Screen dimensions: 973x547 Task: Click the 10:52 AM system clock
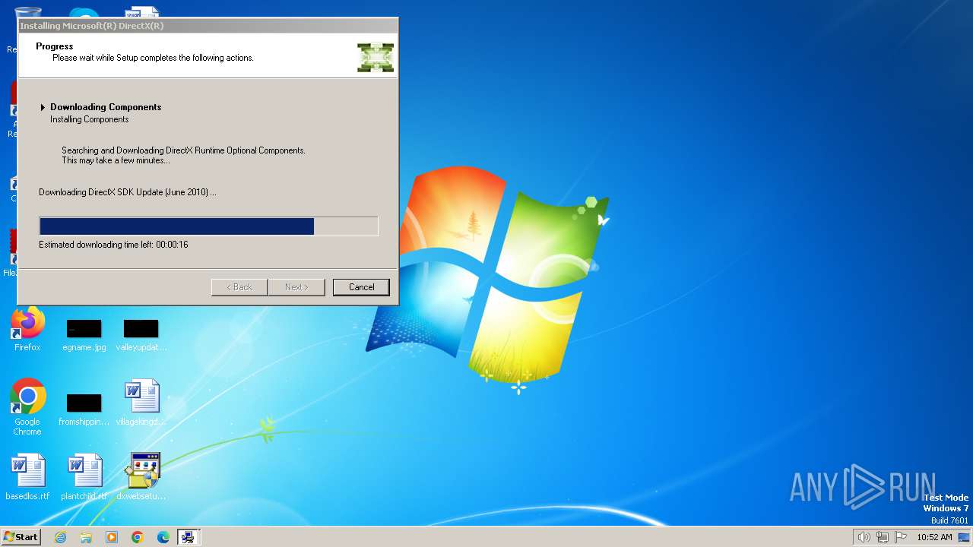[x=934, y=537]
